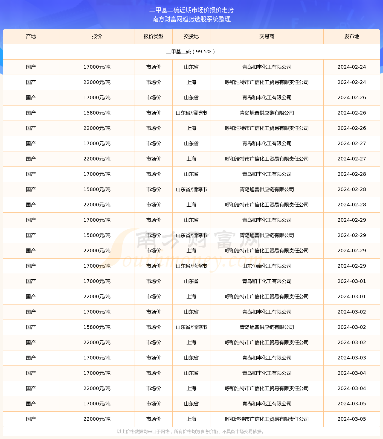Click 国产 in the 2024-03-03 row

coord(31,358)
